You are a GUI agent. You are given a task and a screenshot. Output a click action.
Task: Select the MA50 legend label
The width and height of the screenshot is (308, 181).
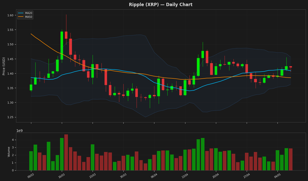click(28, 17)
